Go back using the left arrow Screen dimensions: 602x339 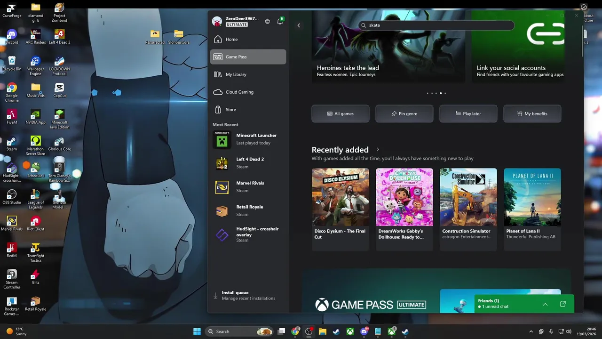pos(299,25)
